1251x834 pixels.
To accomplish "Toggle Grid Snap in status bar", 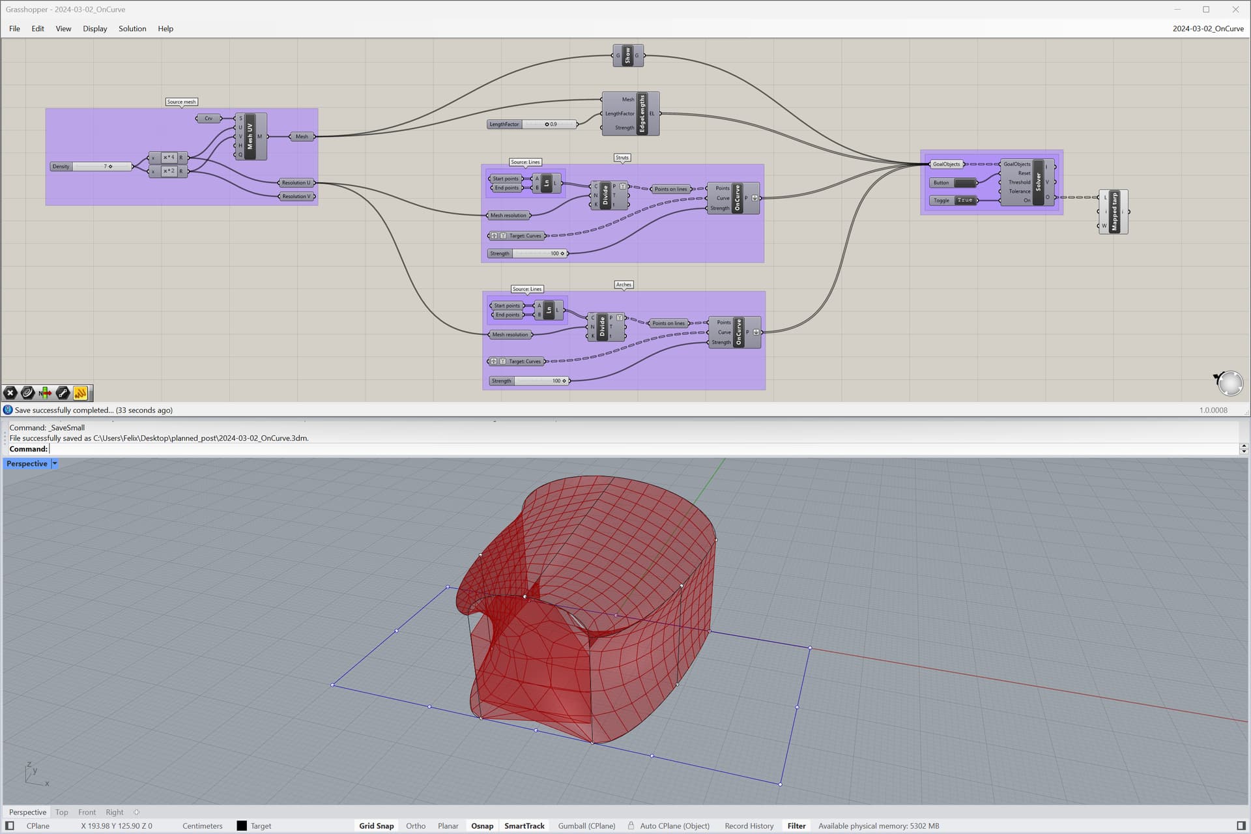I will [376, 826].
